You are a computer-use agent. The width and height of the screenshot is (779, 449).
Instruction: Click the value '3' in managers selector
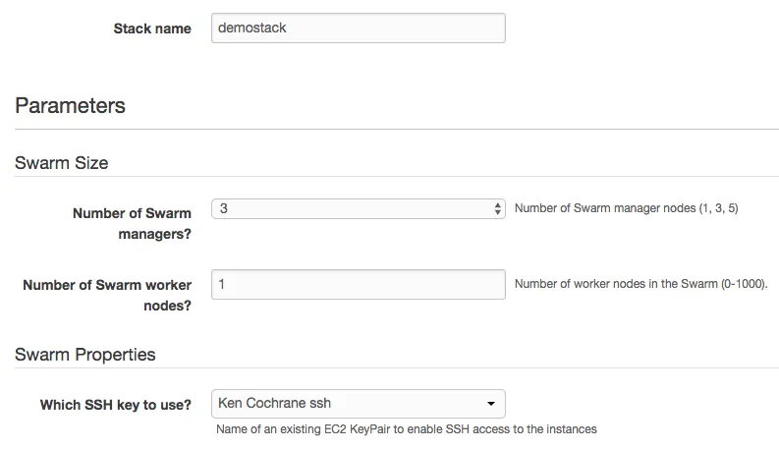(224, 208)
